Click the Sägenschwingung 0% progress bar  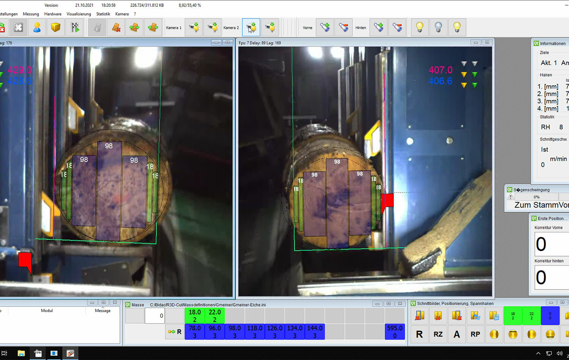pyautogui.click(x=536, y=197)
